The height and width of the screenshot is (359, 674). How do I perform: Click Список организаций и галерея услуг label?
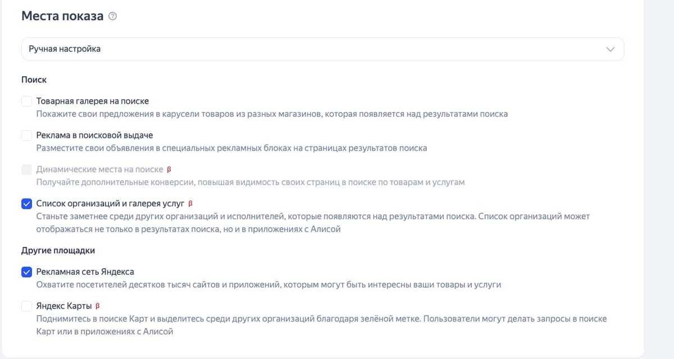coord(110,204)
